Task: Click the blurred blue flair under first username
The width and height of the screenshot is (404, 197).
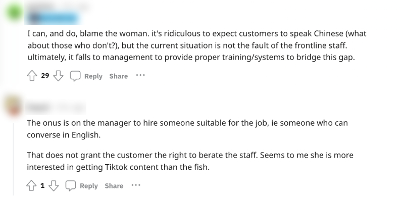Action: (x=54, y=18)
